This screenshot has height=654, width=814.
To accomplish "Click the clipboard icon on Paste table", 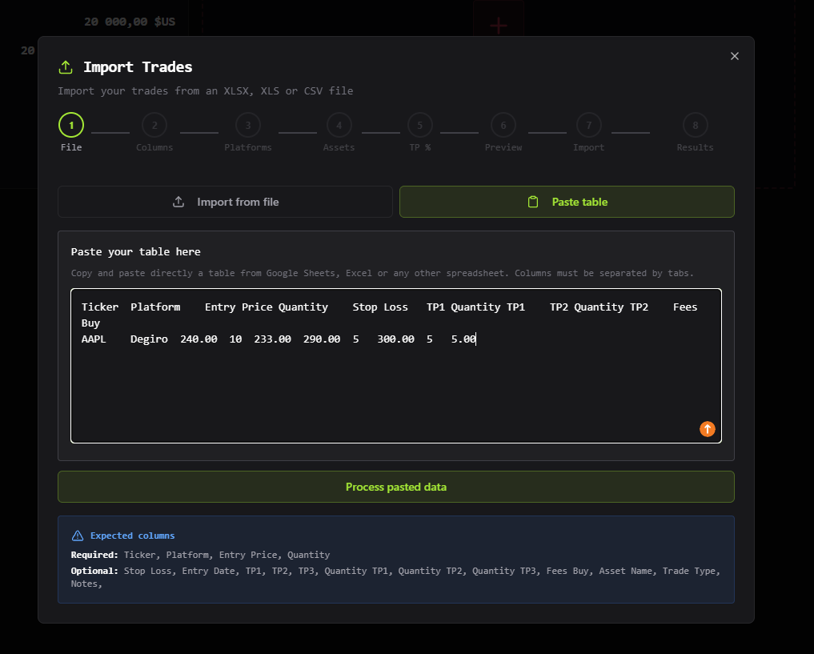I will pyautogui.click(x=533, y=202).
